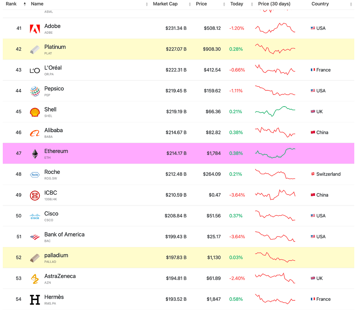Open the Alibaba company link

(54, 130)
